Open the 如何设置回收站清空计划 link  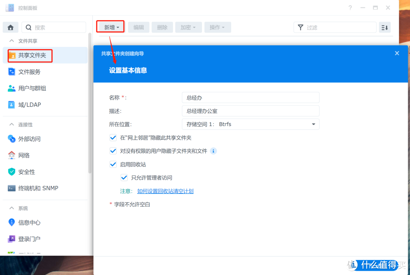[165, 191]
